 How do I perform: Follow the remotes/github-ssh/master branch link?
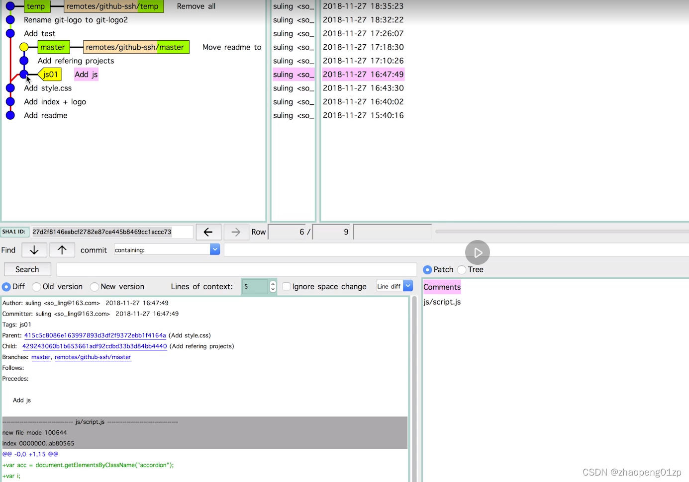(93, 357)
